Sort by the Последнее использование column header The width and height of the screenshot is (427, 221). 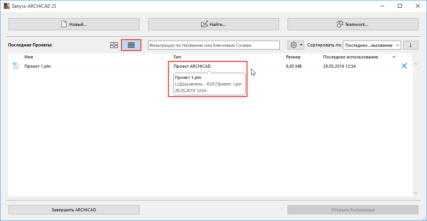coord(359,57)
